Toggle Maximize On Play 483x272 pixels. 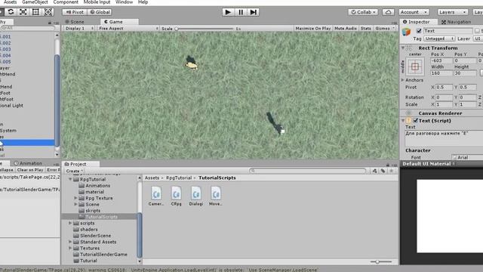pos(313,29)
